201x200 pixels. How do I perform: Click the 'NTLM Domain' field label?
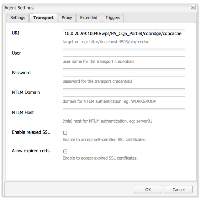[26, 92]
